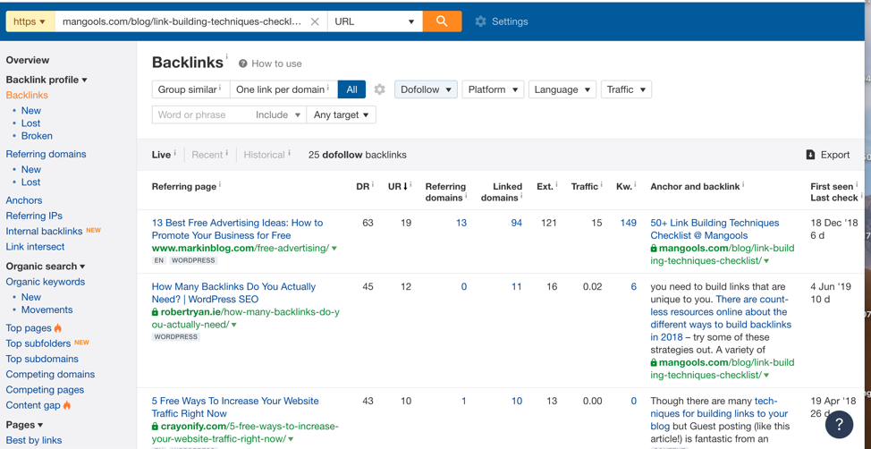Open Internal backlinks in sidebar

coord(45,231)
